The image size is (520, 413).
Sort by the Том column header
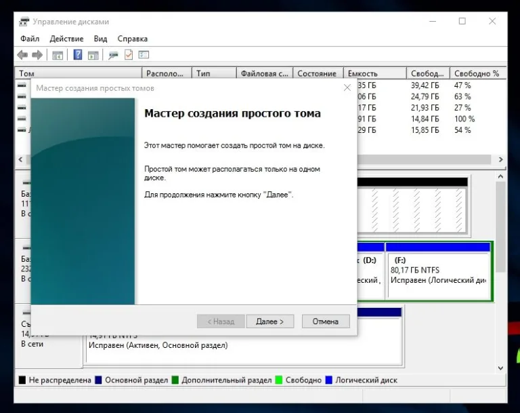tap(79, 73)
